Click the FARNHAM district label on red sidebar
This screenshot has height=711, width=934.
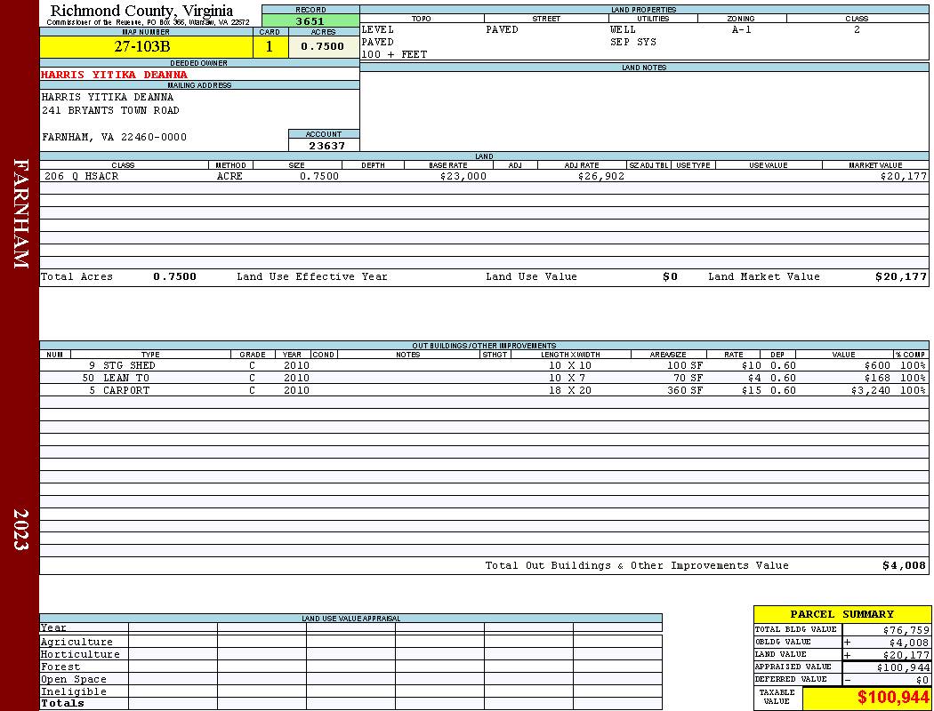[x=20, y=213]
